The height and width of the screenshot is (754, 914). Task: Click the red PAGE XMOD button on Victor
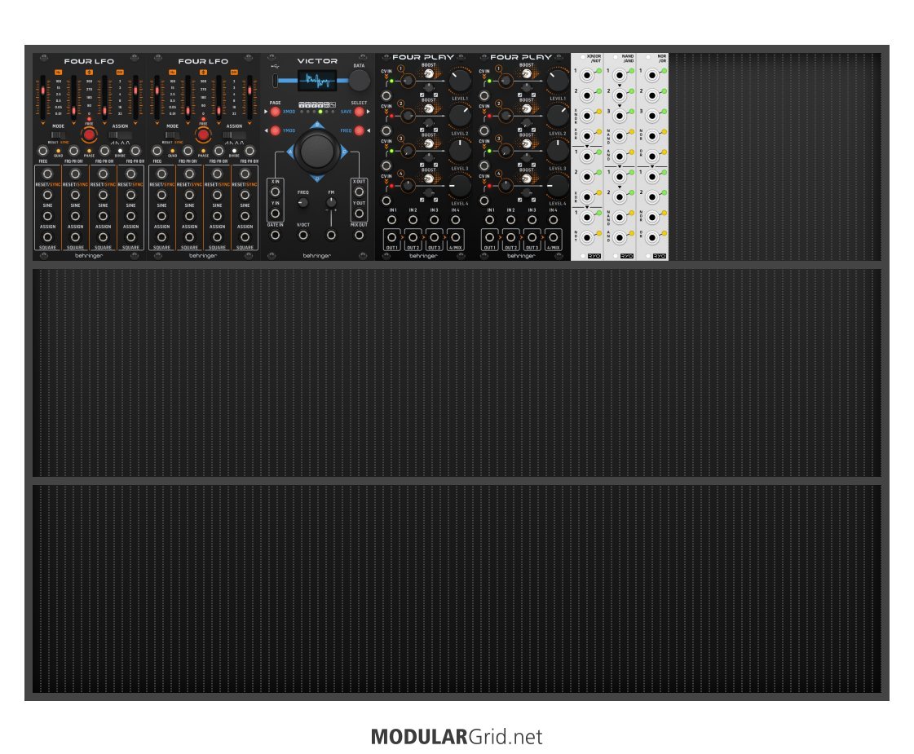coord(275,112)
